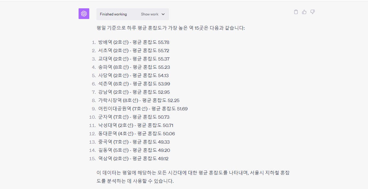The image size is (368, 189).
Task: Select the 사당역 (2호선) entry
Action: pyautogui.click(x=133, y=75)
